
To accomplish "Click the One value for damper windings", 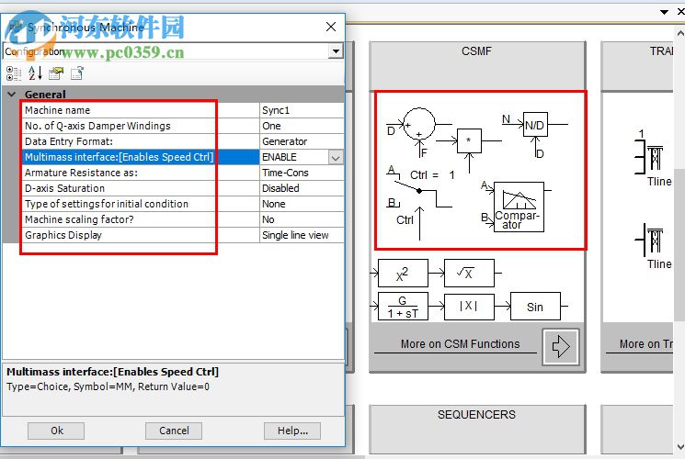I will coord(302,126).
